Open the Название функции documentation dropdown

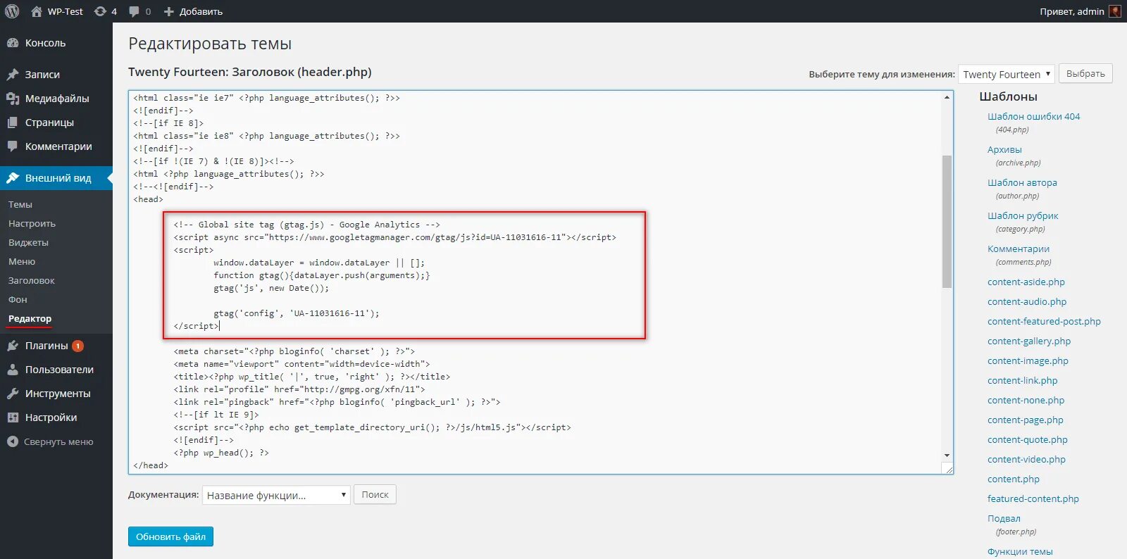click(x=276, y=495)
